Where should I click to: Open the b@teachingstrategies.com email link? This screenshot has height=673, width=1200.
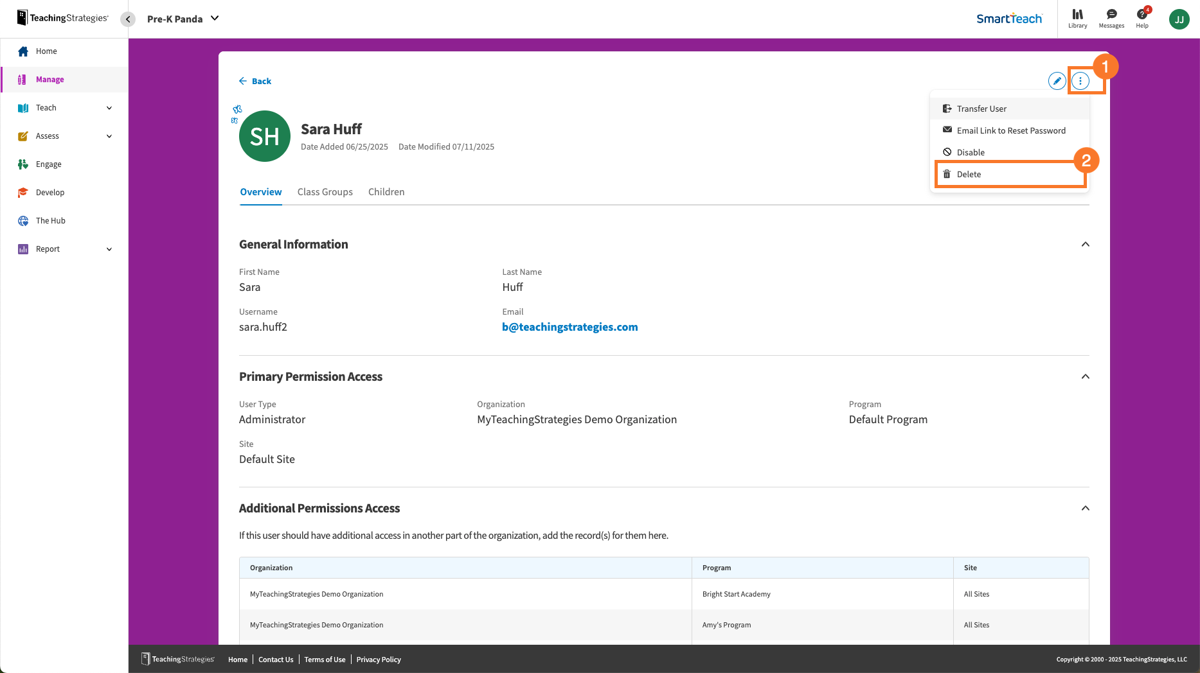[569, 326]
